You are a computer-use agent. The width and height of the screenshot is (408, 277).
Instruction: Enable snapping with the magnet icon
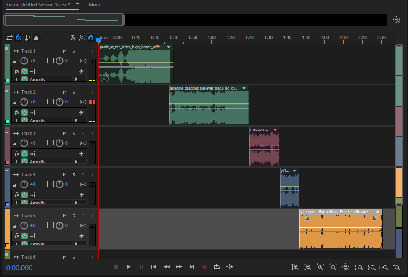pos(90,38)
